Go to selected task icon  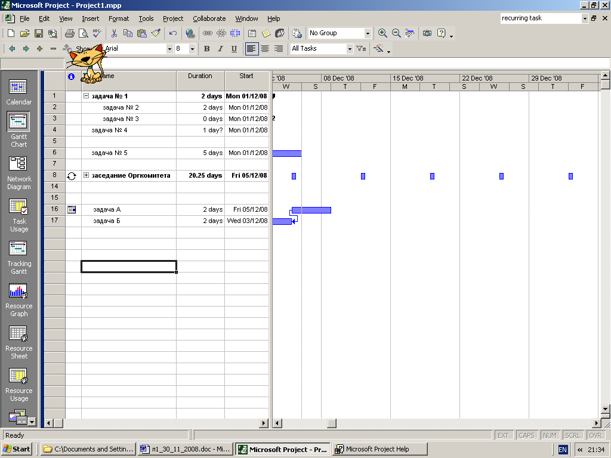(x=409, y=33)
